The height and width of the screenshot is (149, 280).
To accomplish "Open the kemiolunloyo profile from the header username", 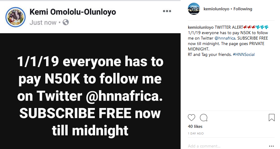I will (217, 9).
